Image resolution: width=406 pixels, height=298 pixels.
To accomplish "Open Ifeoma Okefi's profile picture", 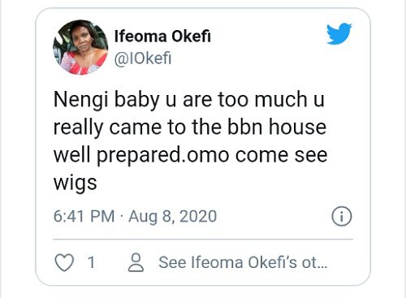I will tap(80, 47).
